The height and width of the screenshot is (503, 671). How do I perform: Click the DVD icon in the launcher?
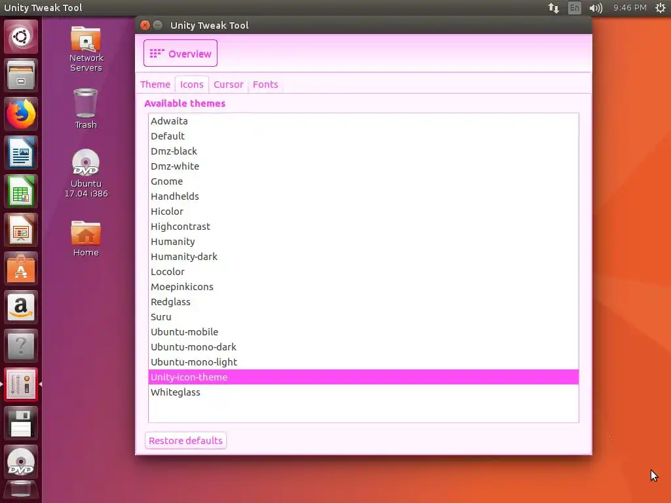click(20, 462)
